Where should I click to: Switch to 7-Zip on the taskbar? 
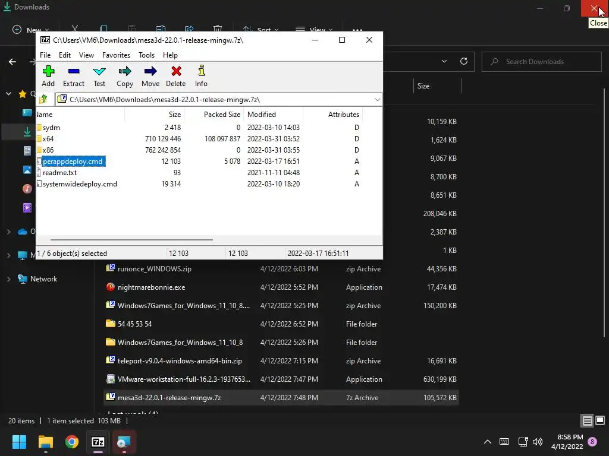(x=98, y=442)
